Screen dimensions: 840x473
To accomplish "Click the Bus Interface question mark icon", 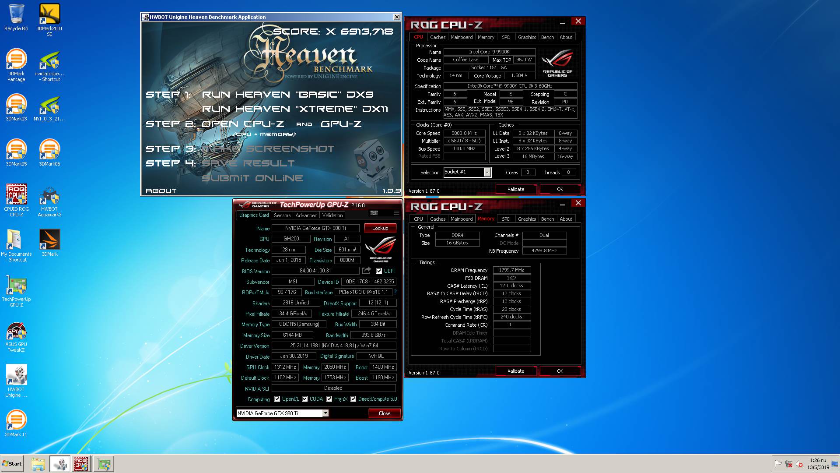I will coord(395,292).
